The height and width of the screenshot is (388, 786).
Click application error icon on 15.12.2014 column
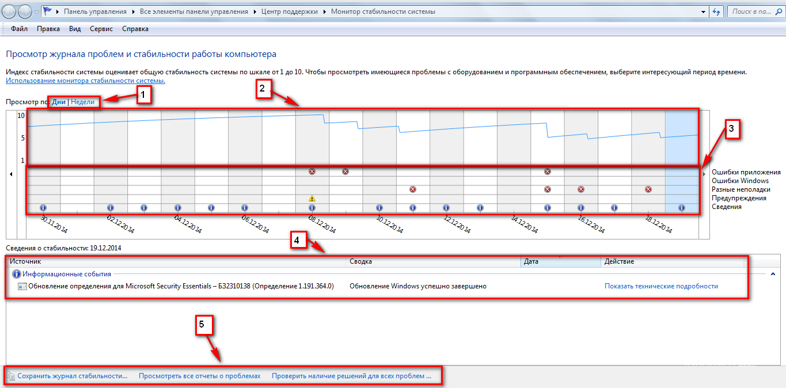(x=548, y=172)
